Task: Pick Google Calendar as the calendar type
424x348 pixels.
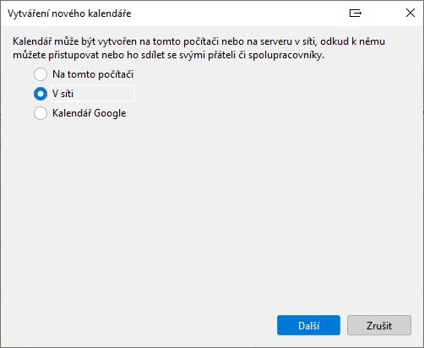Action: click(41, 113)
